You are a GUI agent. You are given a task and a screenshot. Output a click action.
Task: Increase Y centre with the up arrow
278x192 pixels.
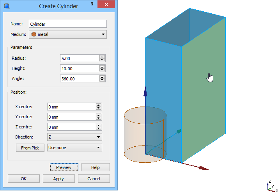[x=99, y=115]
